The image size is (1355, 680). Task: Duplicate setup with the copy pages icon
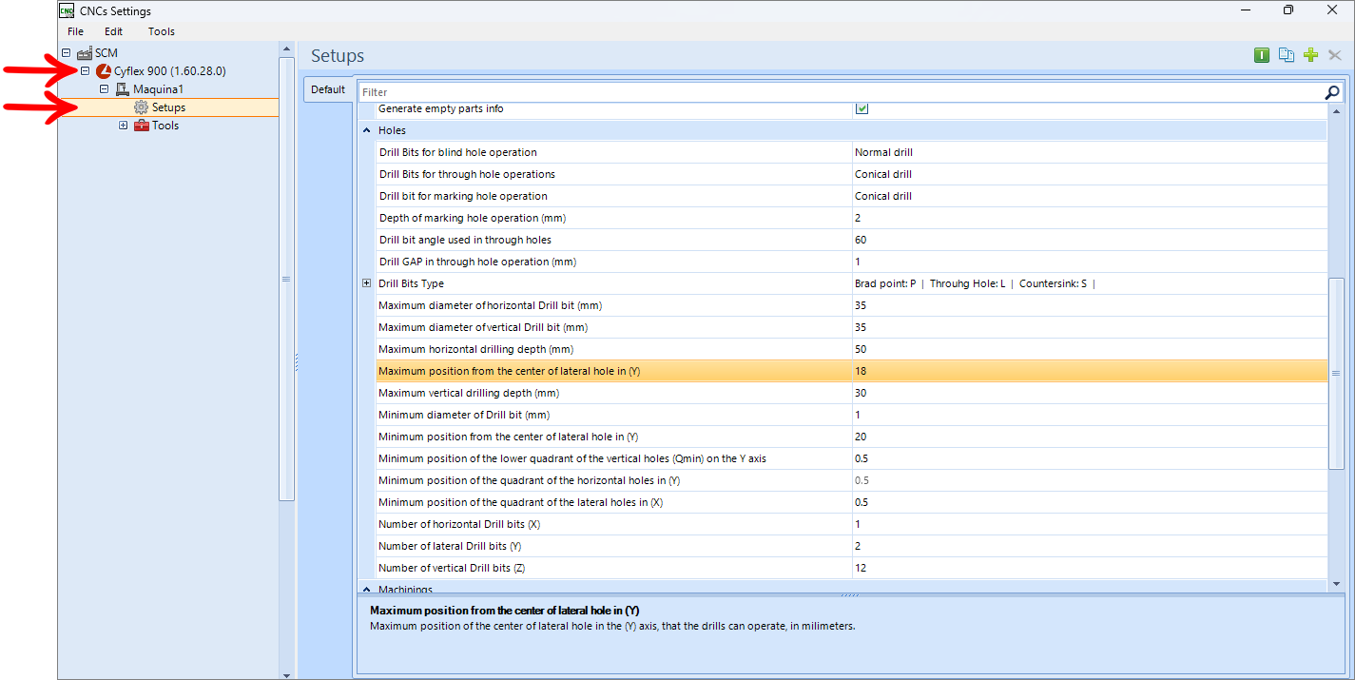(1287, 55)
